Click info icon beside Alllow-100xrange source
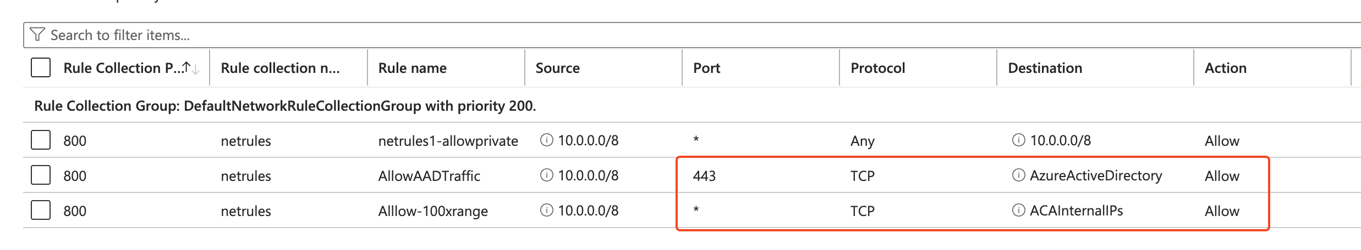 coord(546,211)
